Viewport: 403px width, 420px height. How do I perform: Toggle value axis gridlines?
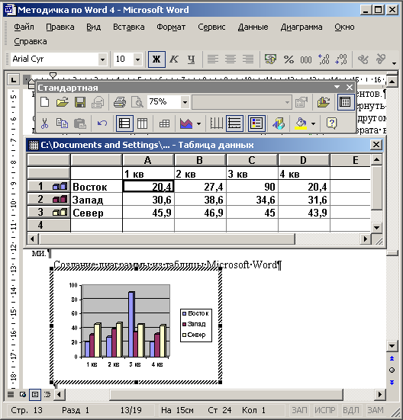[234, 123]
